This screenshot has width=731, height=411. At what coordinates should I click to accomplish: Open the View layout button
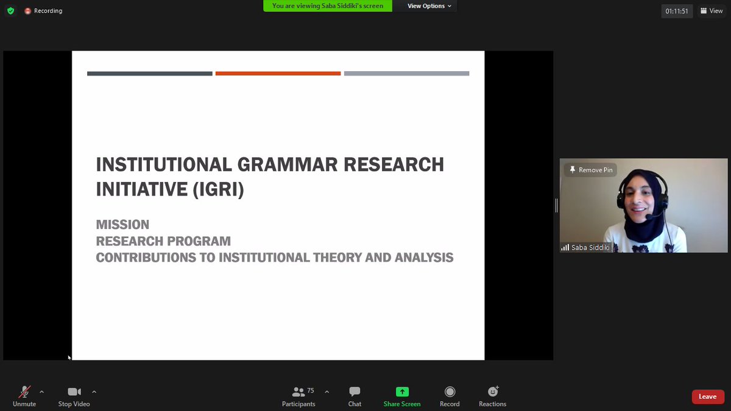[712, 11]
